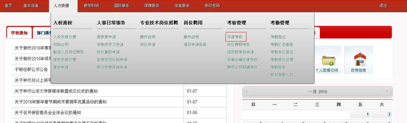Open 入校手续办理 link
This screenshot has height=123, width=407.
65,37
